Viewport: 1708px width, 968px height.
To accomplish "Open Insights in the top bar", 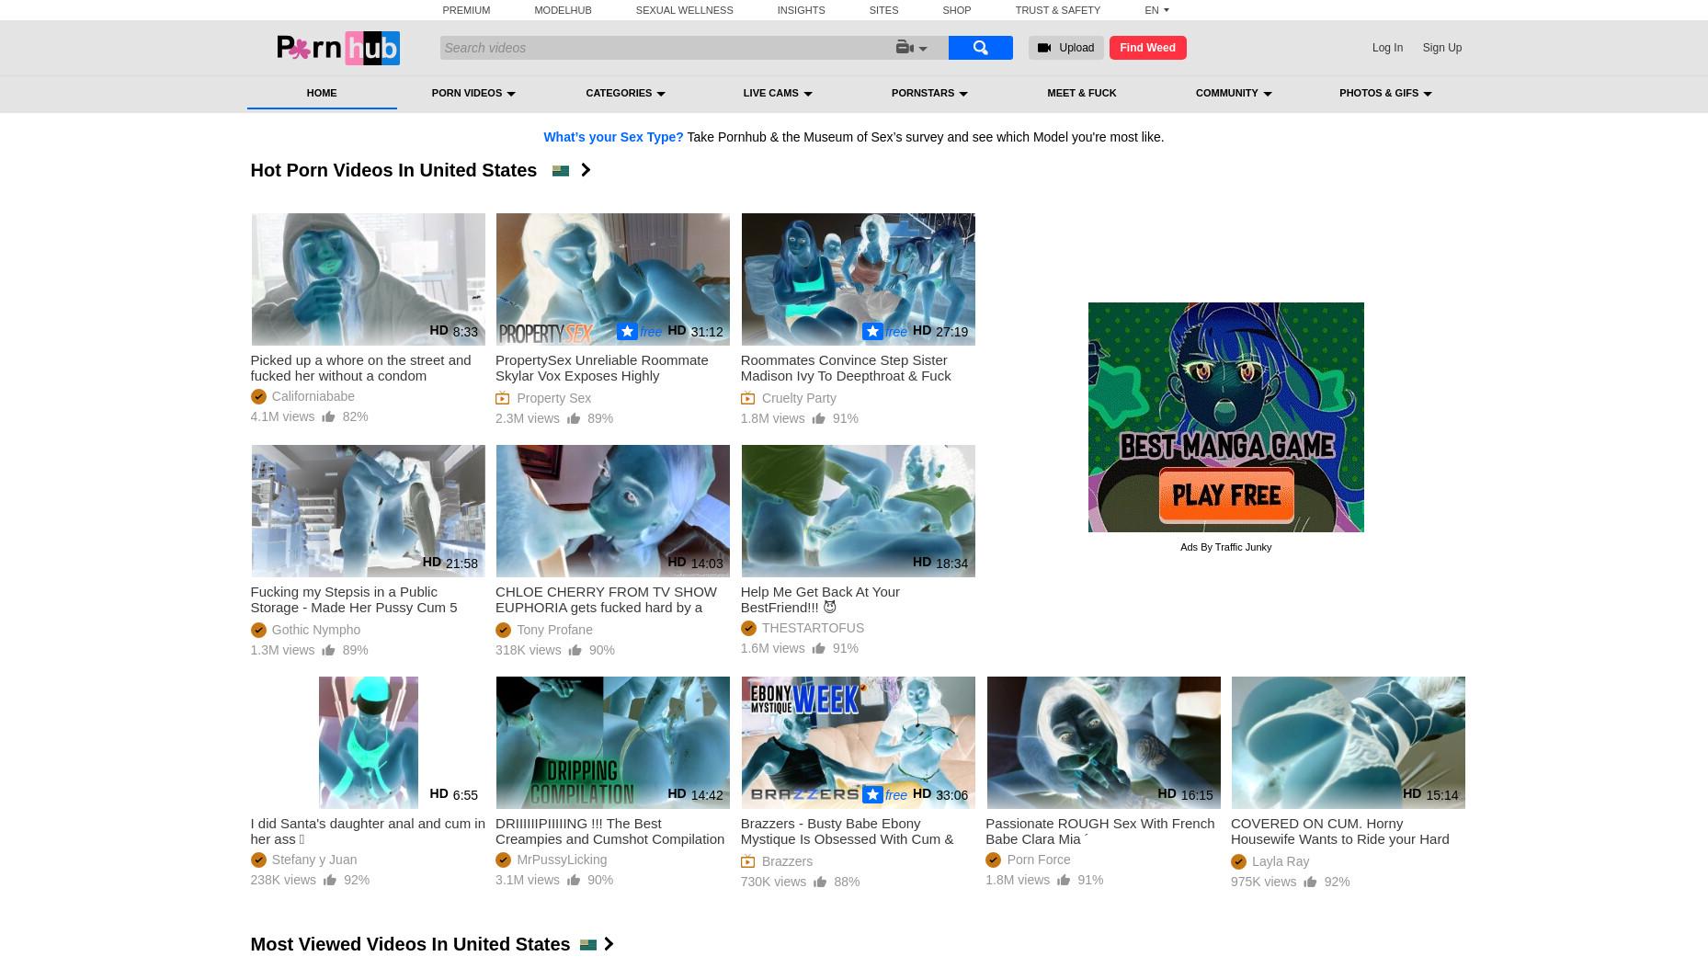I will coord(801,10).
